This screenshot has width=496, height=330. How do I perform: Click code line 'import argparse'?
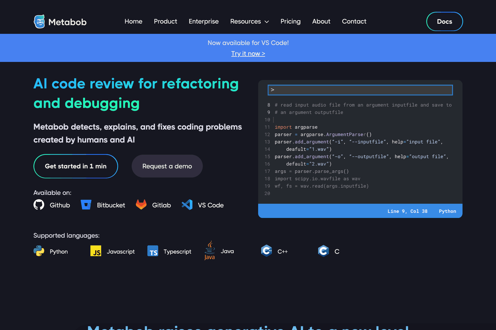(x=296, y=127)
